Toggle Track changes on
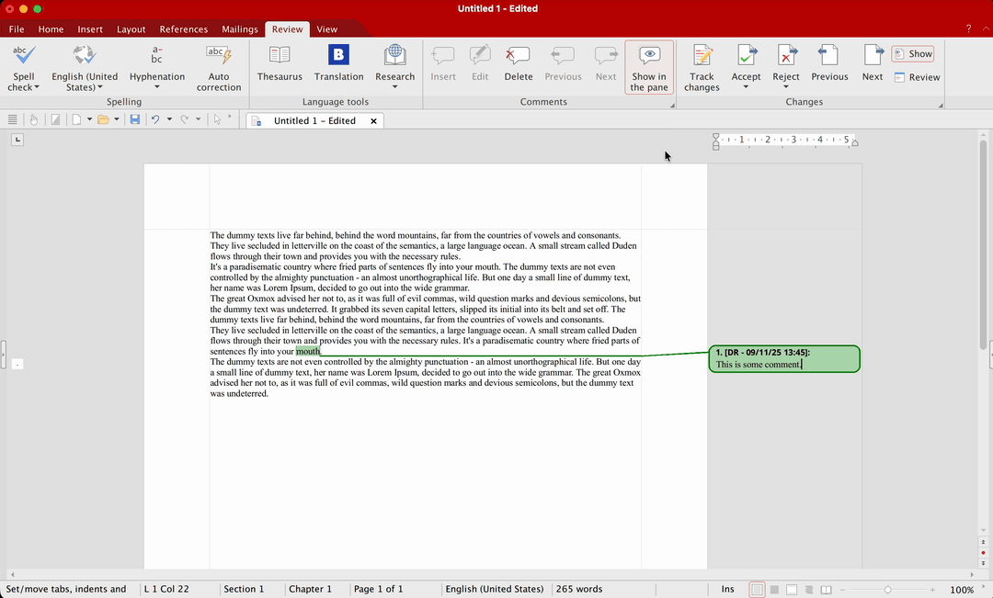The width and height of the screenshot is (993, 598). tap(702, 66)
